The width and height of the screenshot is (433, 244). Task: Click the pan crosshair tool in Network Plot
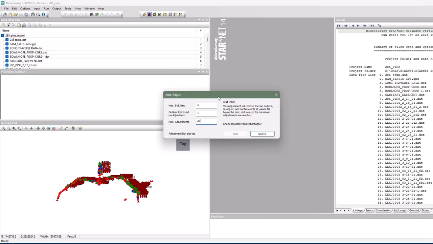coord(26,128)
